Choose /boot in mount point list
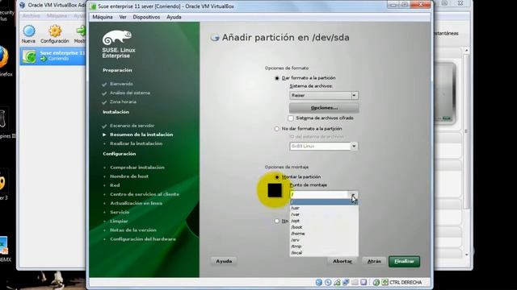 [324, 227]
